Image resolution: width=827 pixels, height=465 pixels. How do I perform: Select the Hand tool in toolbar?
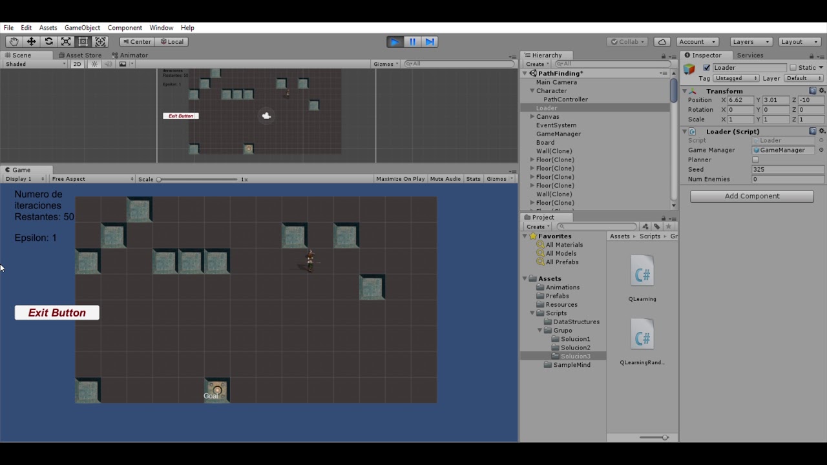pos(14,41)
